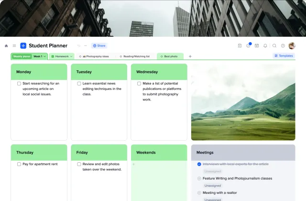Click the green hills landscape image
306x201 pixels.
[243, 102]
